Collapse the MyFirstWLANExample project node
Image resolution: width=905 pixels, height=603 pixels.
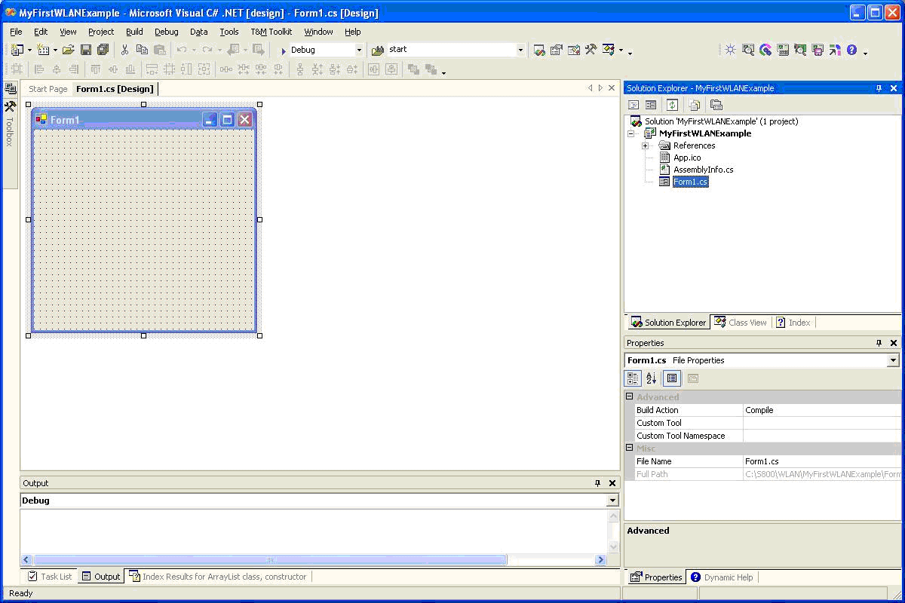(x=631, y=133)
